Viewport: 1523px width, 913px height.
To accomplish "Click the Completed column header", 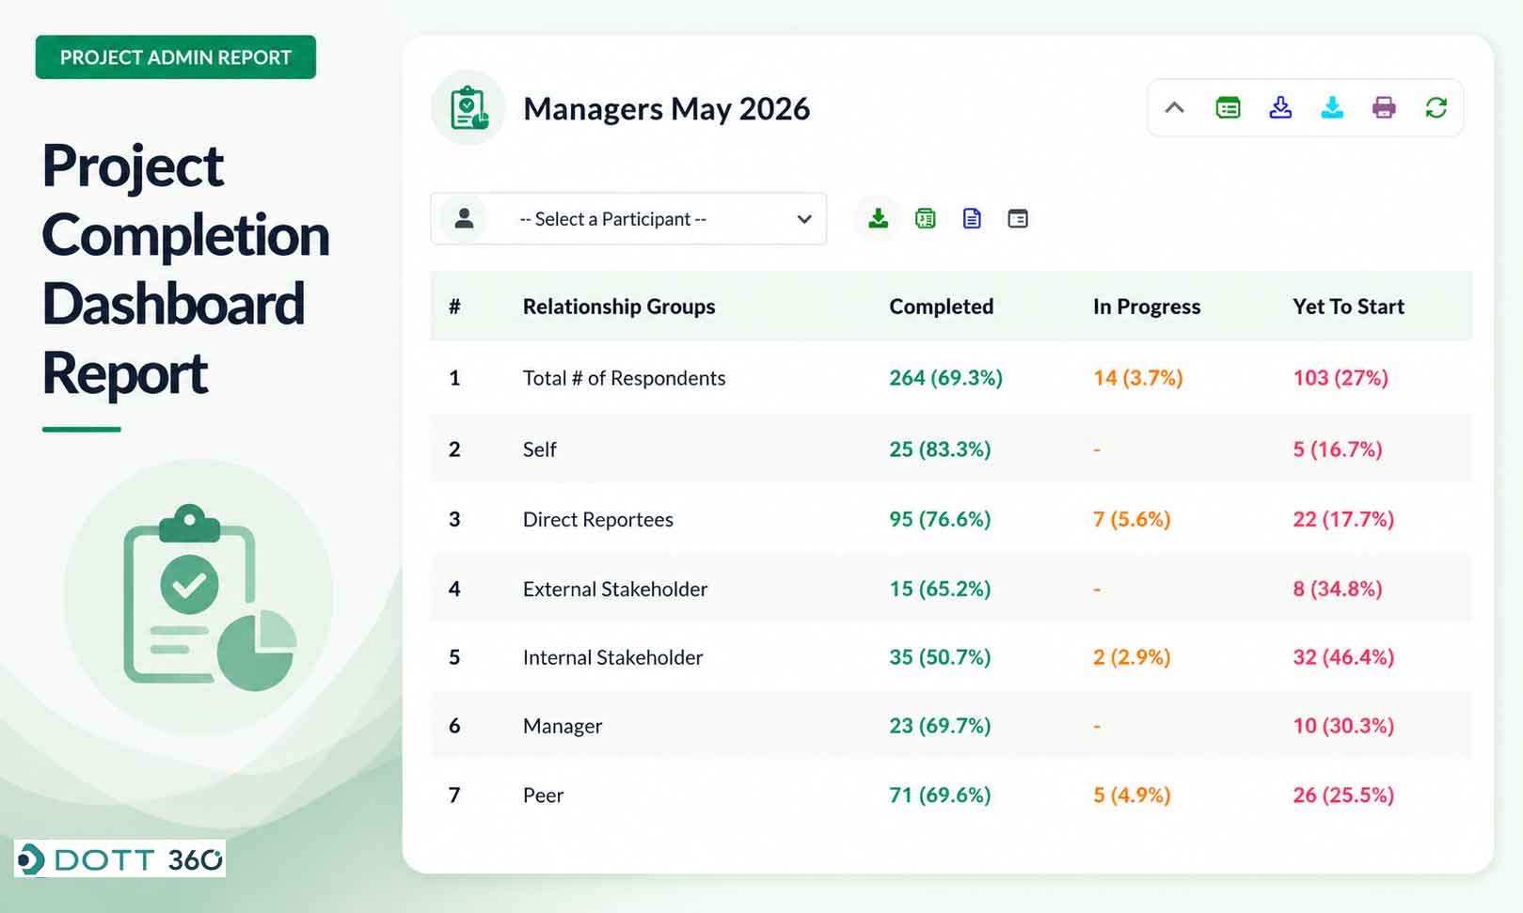I will pos(941,307).
